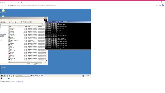Click the cmd.exe title bar system icon
Screen dimensions: 165x93
(46, 22)
